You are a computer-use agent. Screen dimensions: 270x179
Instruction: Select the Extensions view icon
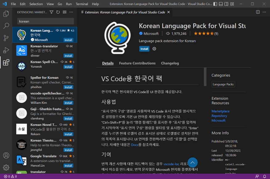pos(6,62)
